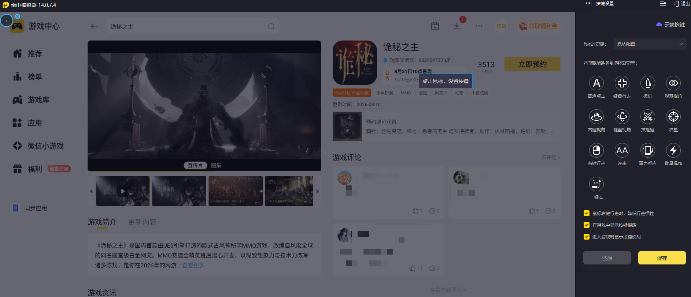Screen dimensions: 691x297
Task: Open the 预约即可获得 reward banner
Action: pos(447,127)
